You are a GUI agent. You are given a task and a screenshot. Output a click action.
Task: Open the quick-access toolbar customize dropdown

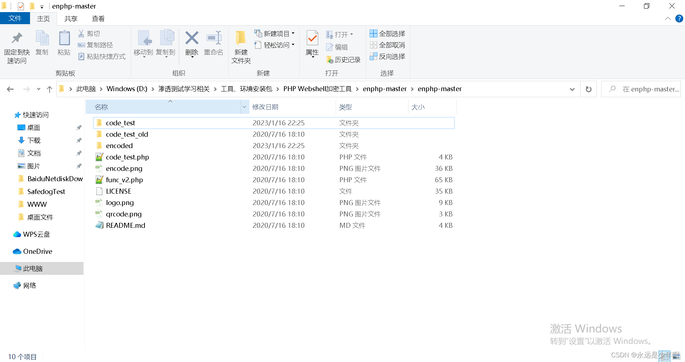point(42,7)
